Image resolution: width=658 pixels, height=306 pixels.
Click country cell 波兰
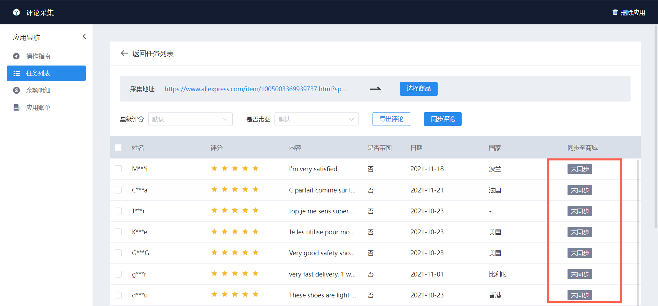coord(495,169)
